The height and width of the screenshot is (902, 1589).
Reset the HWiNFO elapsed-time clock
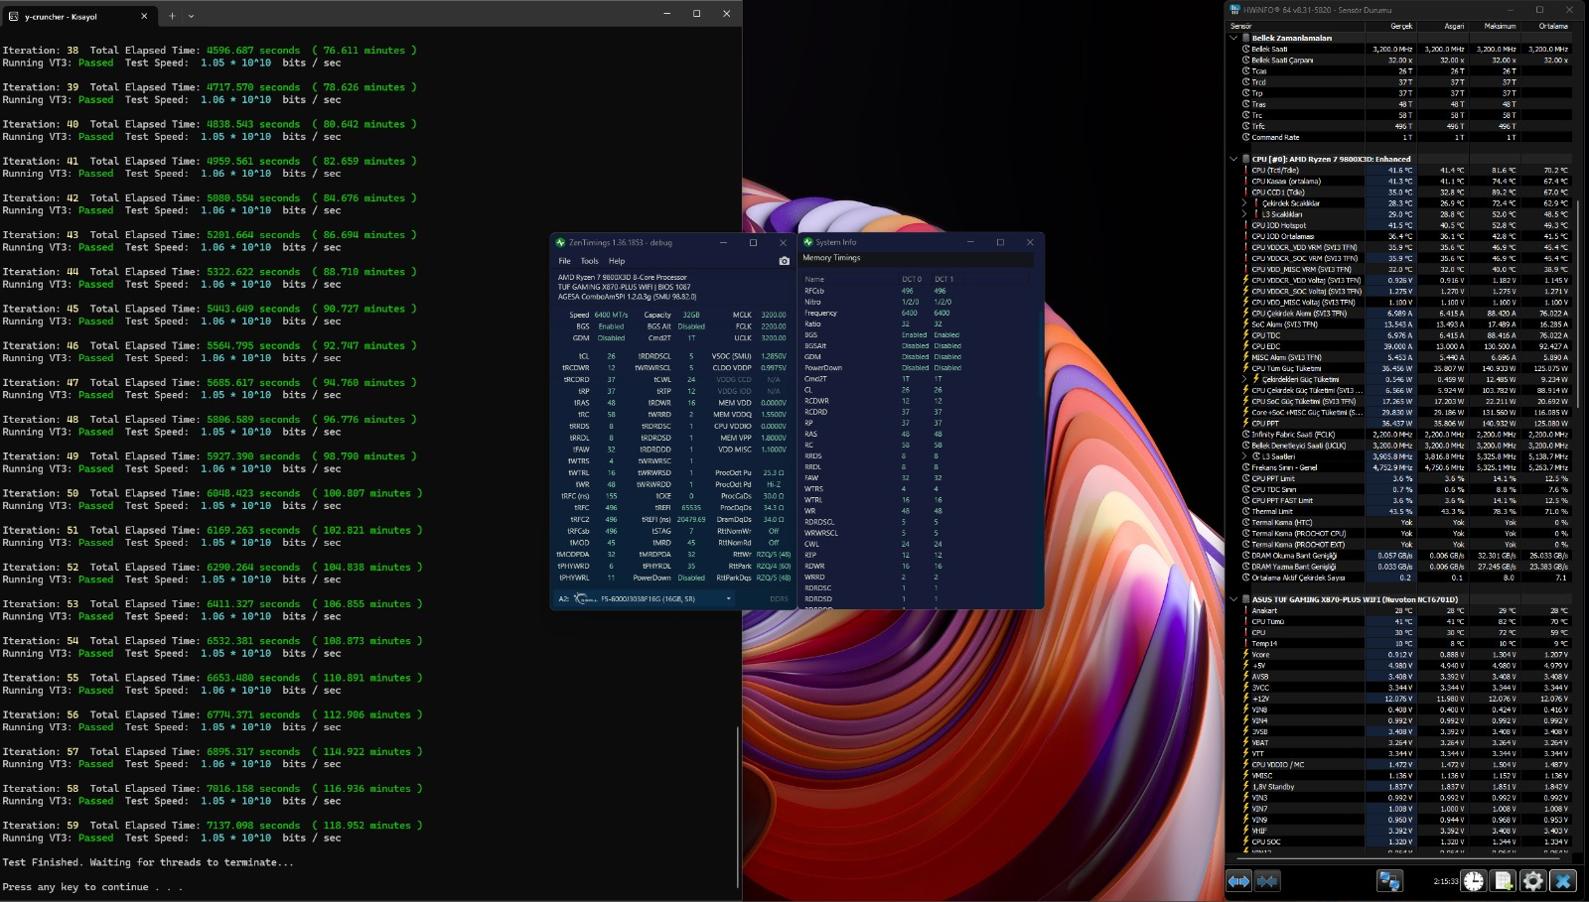1473,880
